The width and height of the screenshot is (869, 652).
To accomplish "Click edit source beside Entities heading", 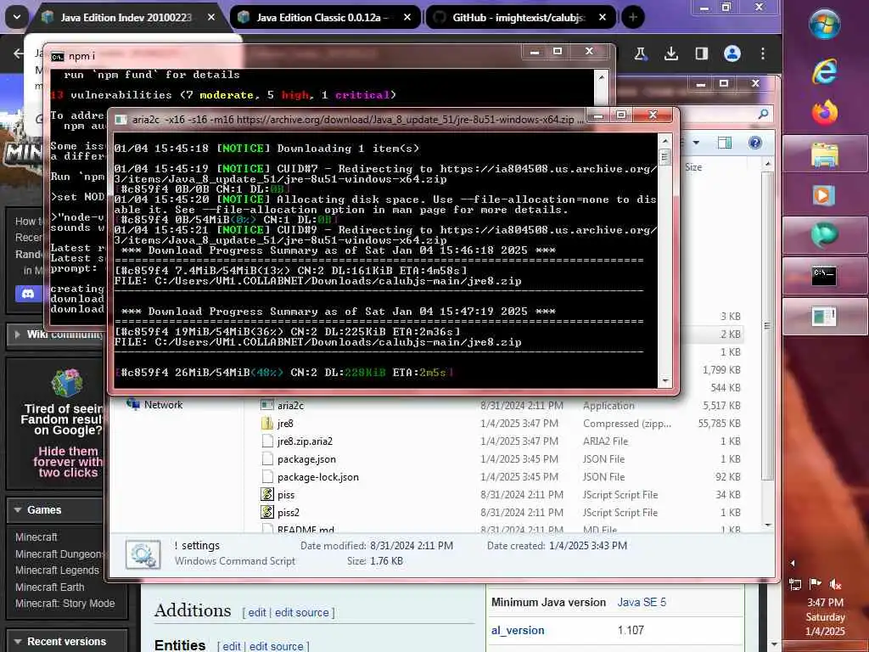I will [276, 646].
